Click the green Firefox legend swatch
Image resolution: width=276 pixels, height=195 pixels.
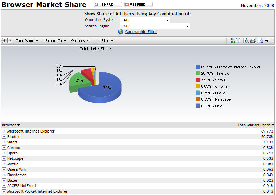198,73
